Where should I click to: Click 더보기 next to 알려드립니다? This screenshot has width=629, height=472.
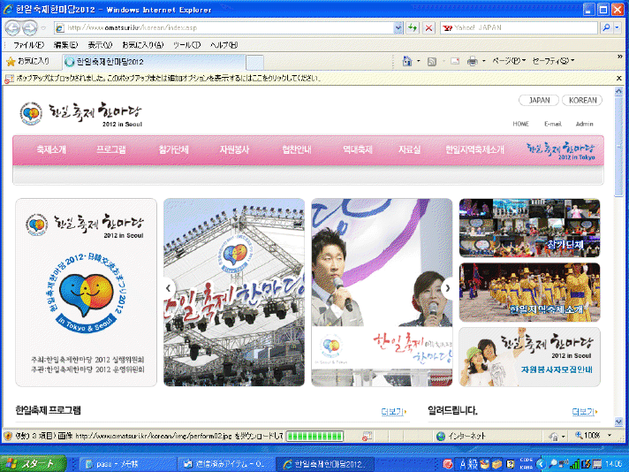[x=585, y=411]
